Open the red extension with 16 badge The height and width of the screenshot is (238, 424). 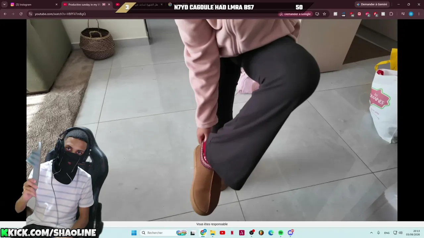coord(351,14)
